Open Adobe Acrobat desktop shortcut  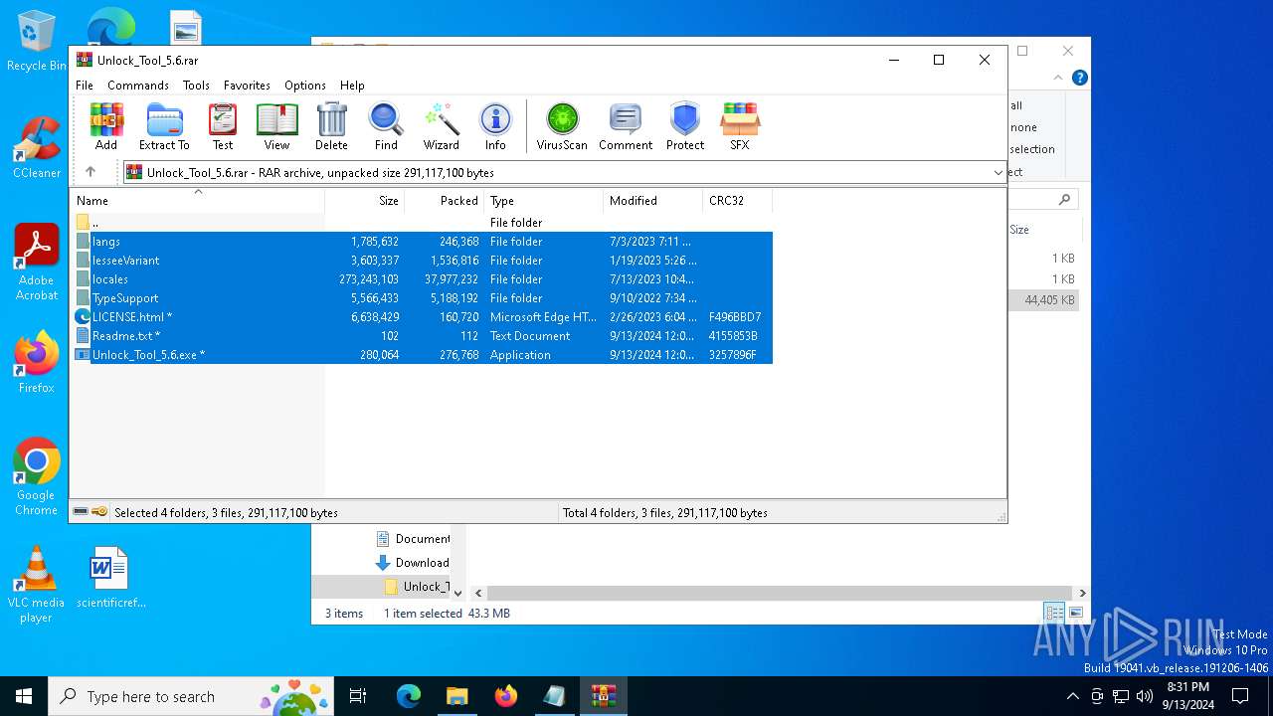tap(37, 262)
